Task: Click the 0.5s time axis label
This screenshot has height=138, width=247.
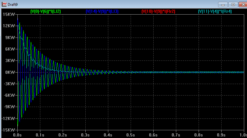Action: [x=131, y=135]
